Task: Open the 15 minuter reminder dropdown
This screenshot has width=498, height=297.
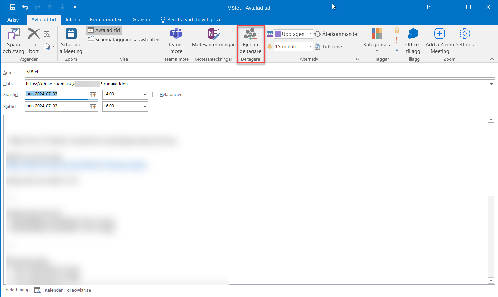Action: [x=310, y=46]
